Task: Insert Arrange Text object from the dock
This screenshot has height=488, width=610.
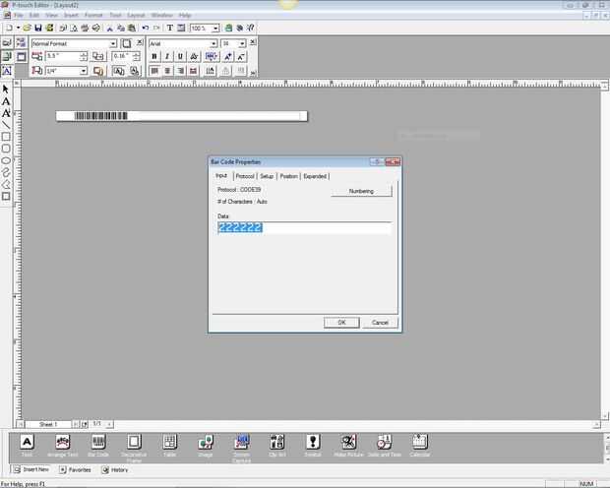Action: [x=63, y=443]
